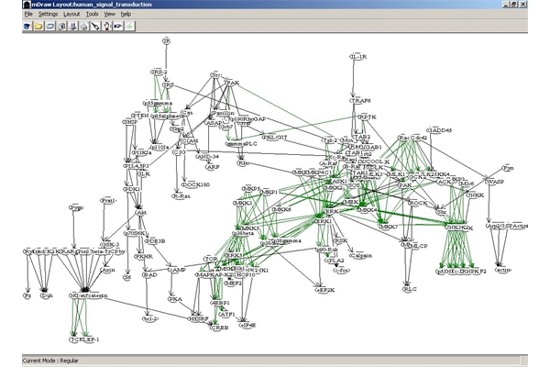Viewport: 550px width, 367px height.
Task: Select the hand pan tool
Action: (x=107, y=27)
